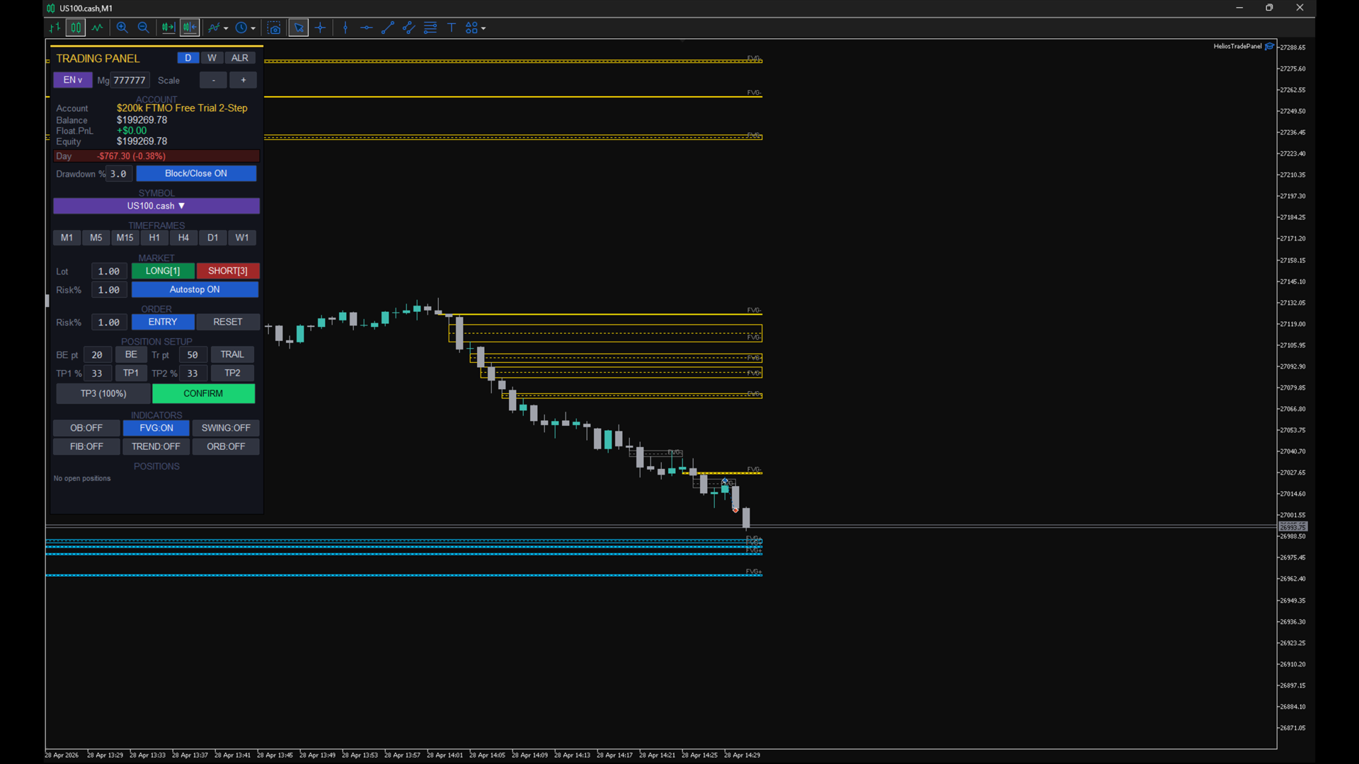Click the zoom out magnifier
The width and height of the screenshot is (1359, 764).
143,28
